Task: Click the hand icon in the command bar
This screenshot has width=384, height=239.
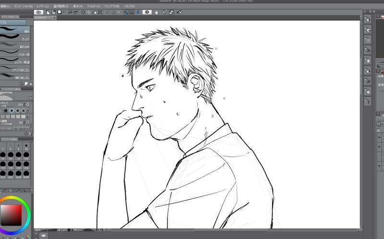Action: point(156,12)
